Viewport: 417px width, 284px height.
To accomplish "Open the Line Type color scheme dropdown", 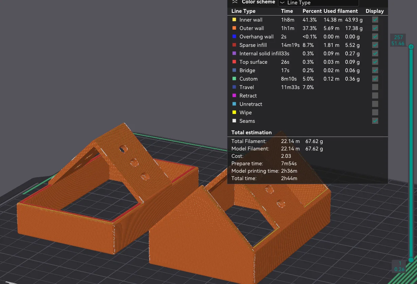I will pos(318,3).
